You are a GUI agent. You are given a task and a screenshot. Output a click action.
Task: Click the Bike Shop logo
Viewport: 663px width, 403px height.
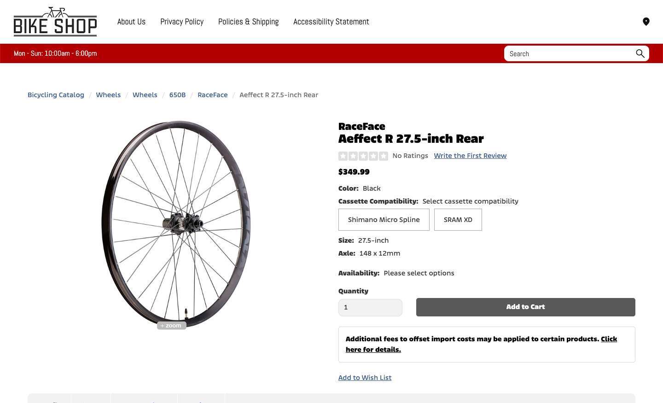pyautogui.click(x=55, y=22)
